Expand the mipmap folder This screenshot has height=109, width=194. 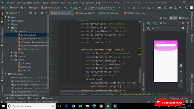point(12,56)
